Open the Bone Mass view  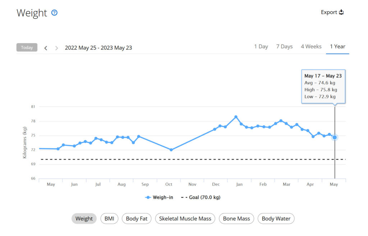click(x=236, y=218)
